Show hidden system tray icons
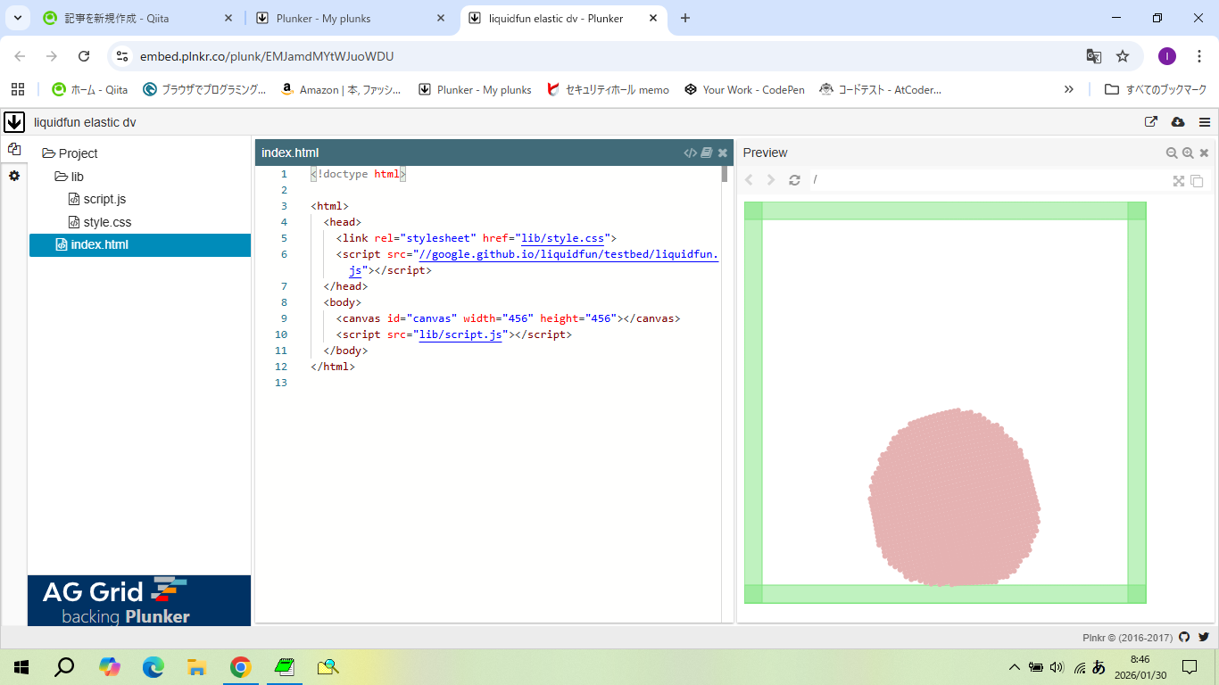 1014,667
